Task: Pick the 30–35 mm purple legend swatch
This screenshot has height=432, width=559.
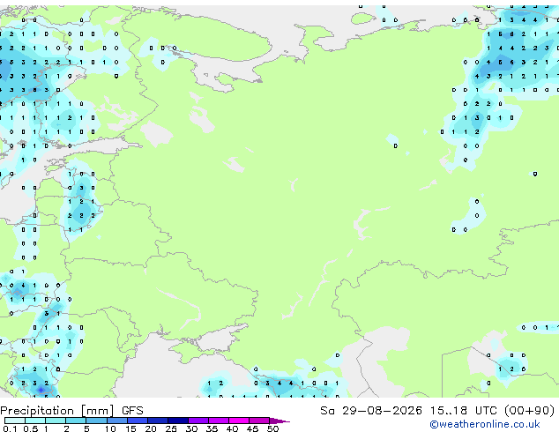Action: [198, 421]
